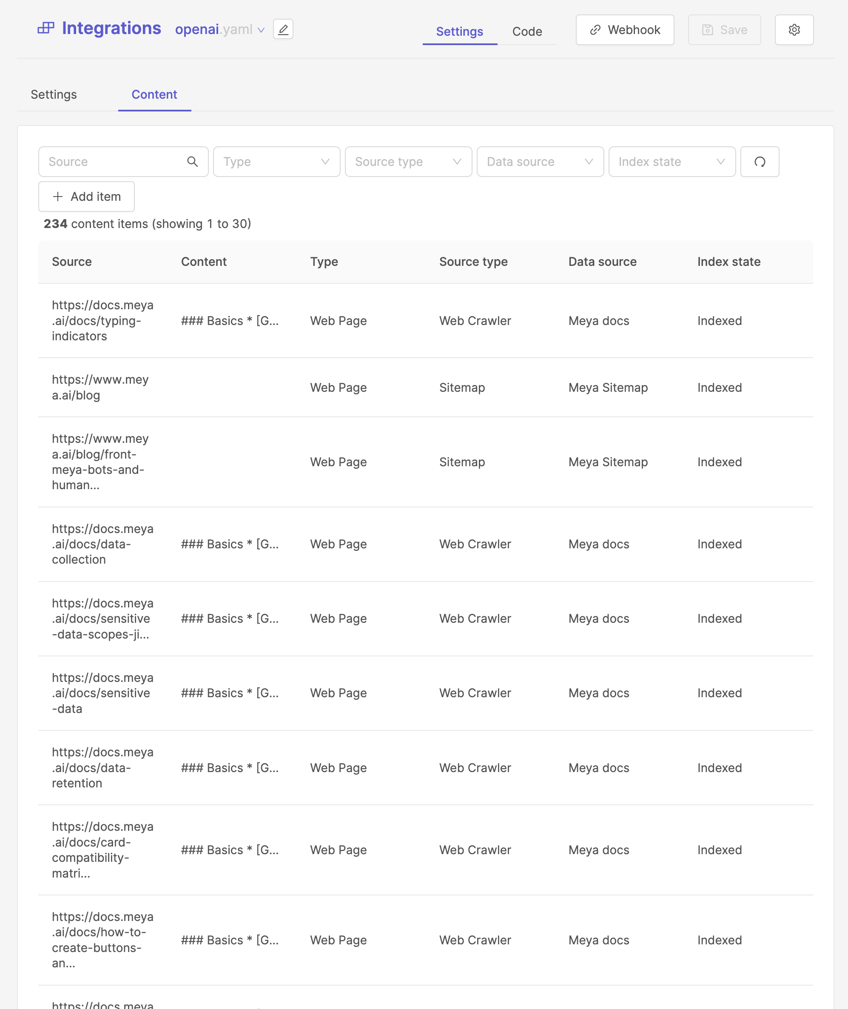The width and height of the screenshot is (848, 1009).
Task: Select the top Settings tab
Action: pos(459,32)
